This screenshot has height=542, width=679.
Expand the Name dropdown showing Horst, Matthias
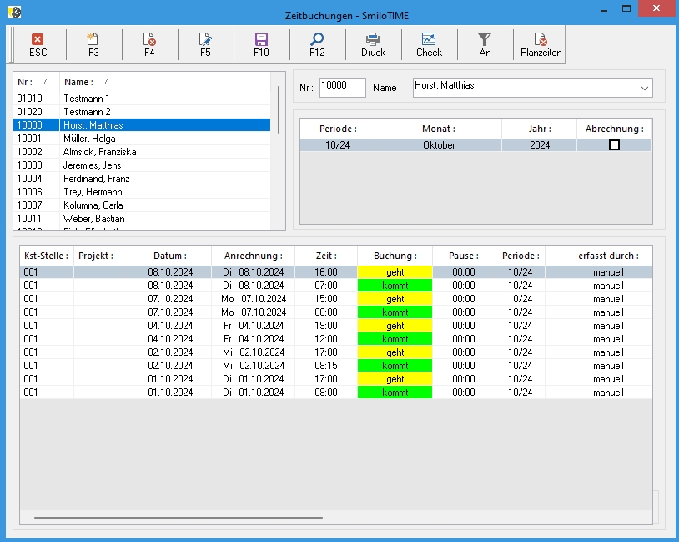(x=645, y=88)
